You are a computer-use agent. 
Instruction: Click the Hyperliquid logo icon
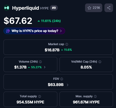click(x=7, y=8)
